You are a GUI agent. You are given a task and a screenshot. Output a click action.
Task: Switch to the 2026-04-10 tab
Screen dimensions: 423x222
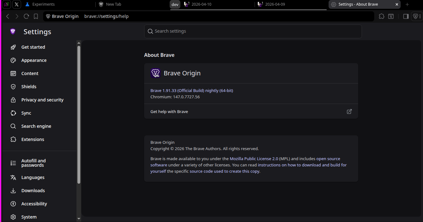pyautogui.click(x=201, y=4)
